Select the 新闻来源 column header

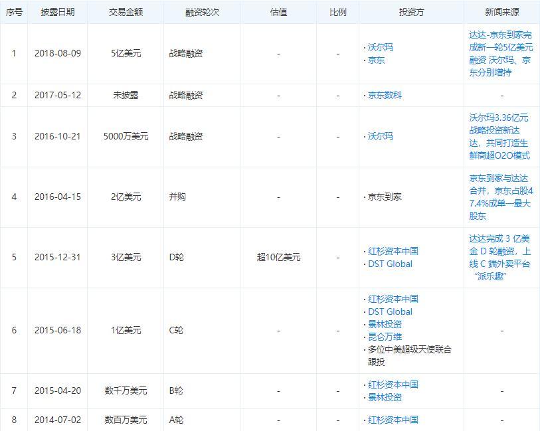502,12
